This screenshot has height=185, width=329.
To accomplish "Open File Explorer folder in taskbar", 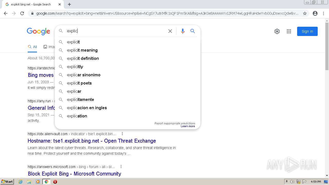I will pyautogui.click(x=29, y=182).
